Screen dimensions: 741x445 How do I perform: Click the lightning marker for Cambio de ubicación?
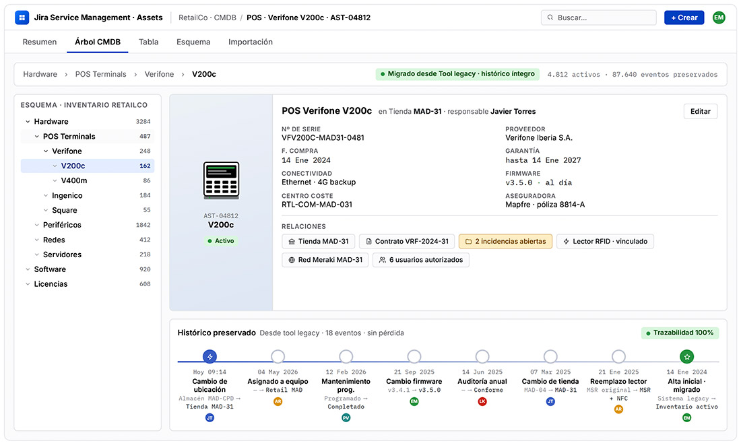click(210, 357)
